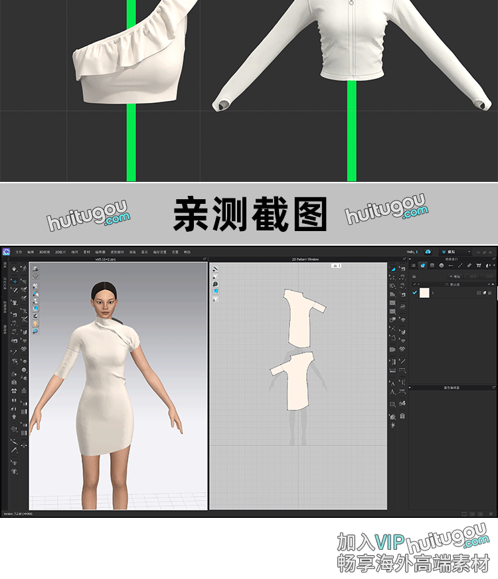The height and width of the screenshot is (579, 498).
Task: Click the crossed scissors cut tool in 2D toolbar
Action: (392, 328)
